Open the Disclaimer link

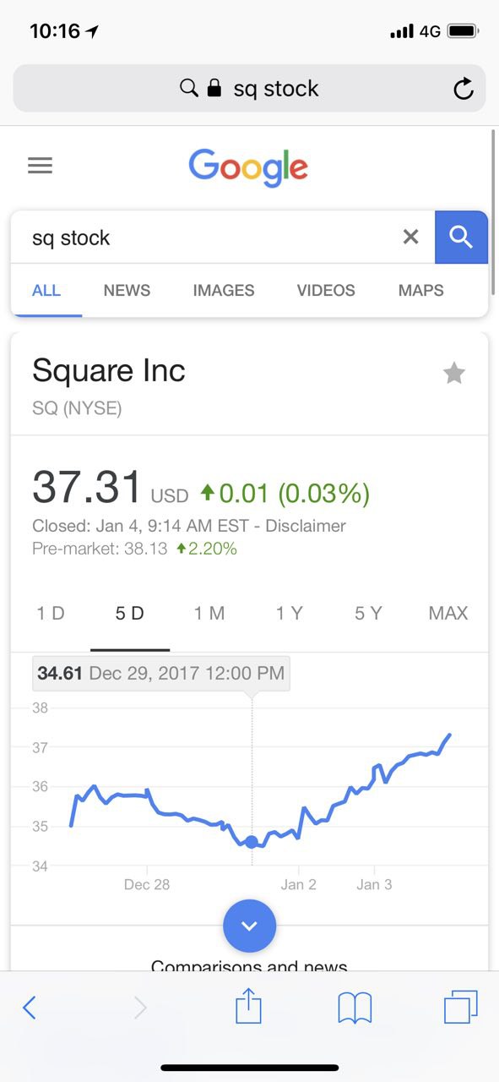[x=306, y=526]
